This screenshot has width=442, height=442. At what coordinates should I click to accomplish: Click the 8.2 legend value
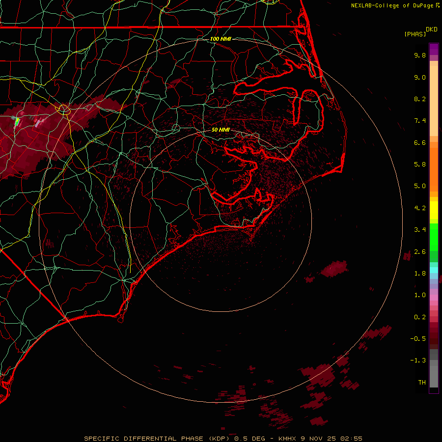click(x=420, y=99)
